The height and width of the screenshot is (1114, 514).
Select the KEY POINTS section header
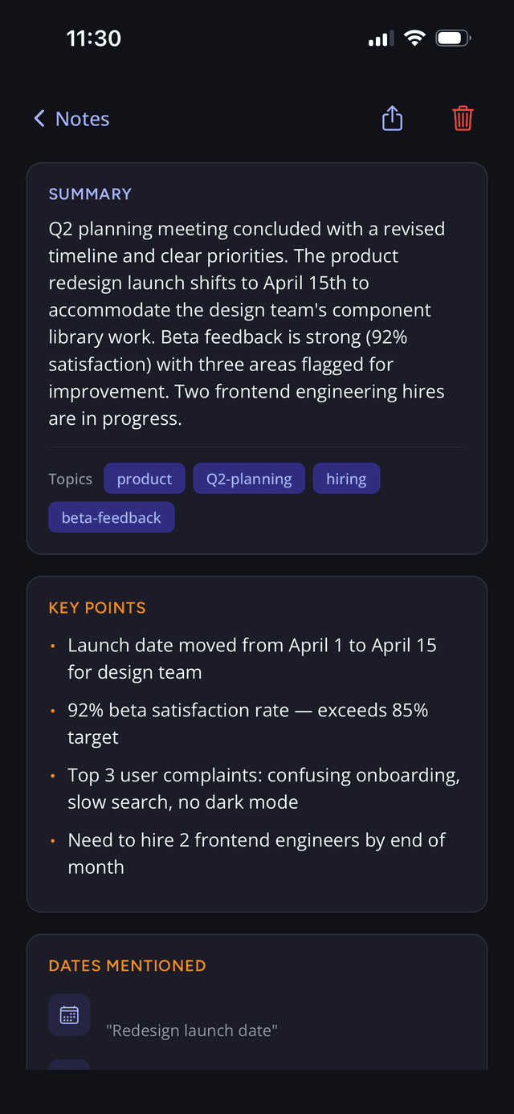click(x=97, y=608)
